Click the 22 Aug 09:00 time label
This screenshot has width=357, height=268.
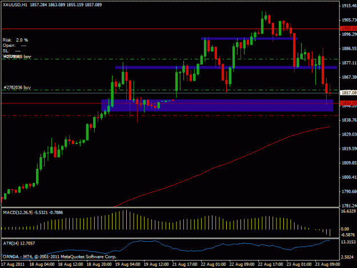pyautogui.click(x=242, y=265)
